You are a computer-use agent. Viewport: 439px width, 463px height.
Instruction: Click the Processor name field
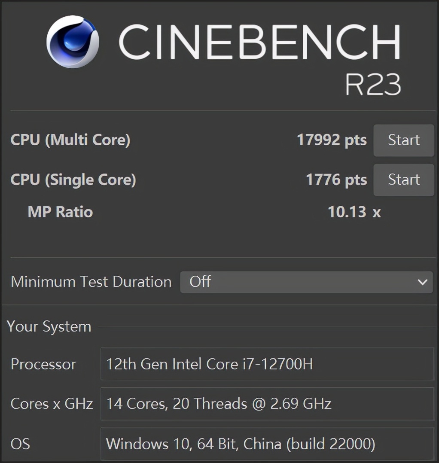click(x=267, y=364)
